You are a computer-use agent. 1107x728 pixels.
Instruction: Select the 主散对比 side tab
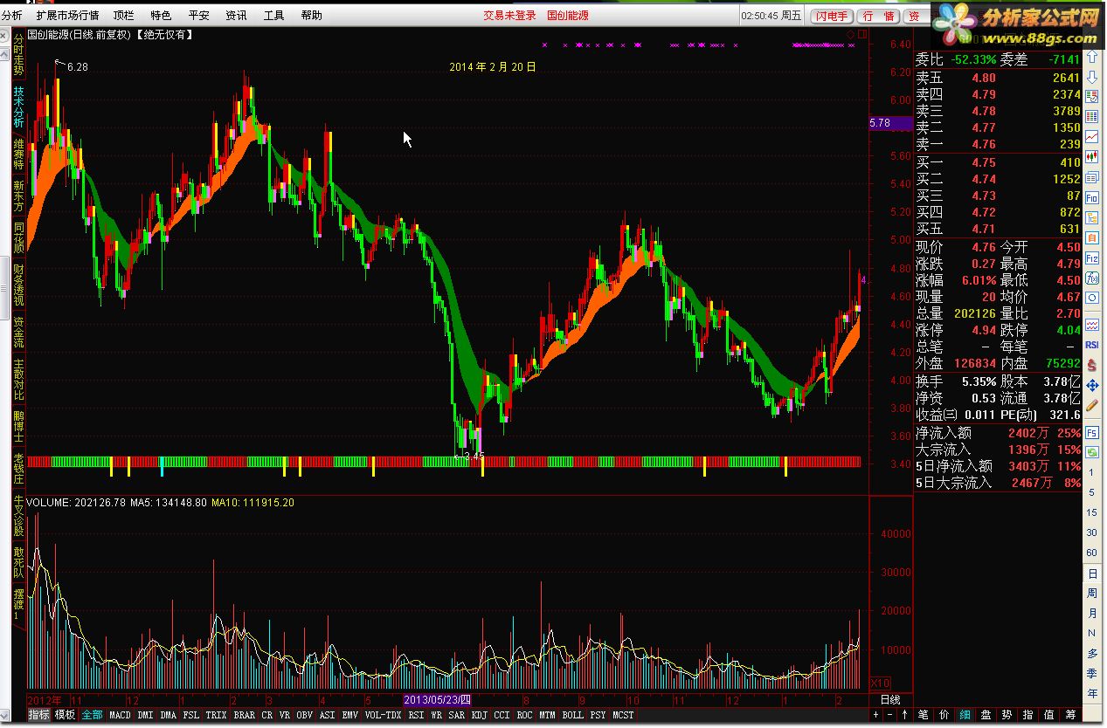(x=19, y=379)
